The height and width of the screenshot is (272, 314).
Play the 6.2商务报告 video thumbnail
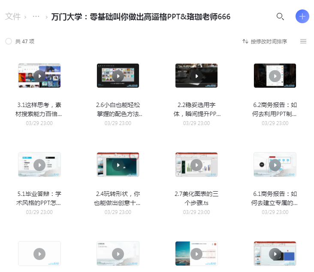pos(275,76)
